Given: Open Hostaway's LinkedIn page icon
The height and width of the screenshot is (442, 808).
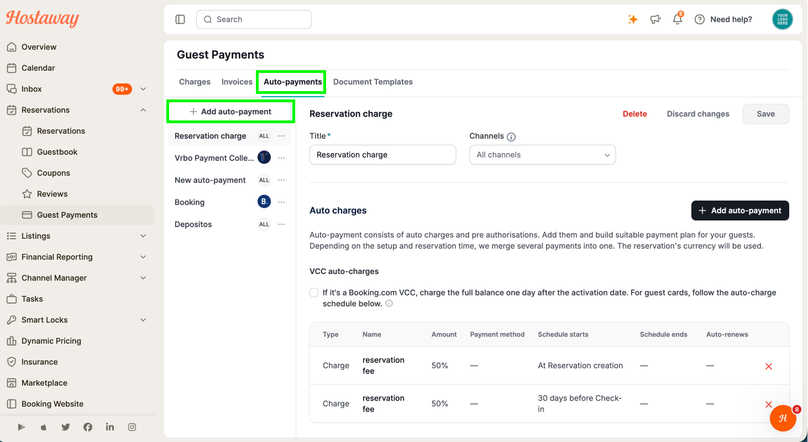Looking at the screenshot, I should pyautogui.click(x=110, y=427).
